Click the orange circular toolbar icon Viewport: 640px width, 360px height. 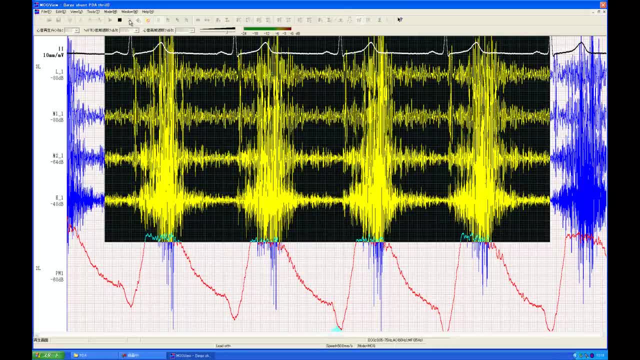[x=147, y=20]
